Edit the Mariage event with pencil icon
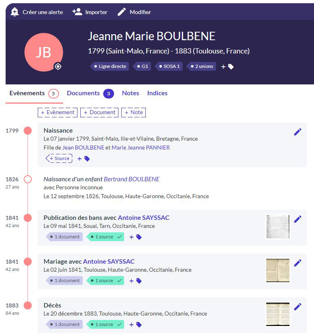This screenshot has height=334, width=314. 298,263
